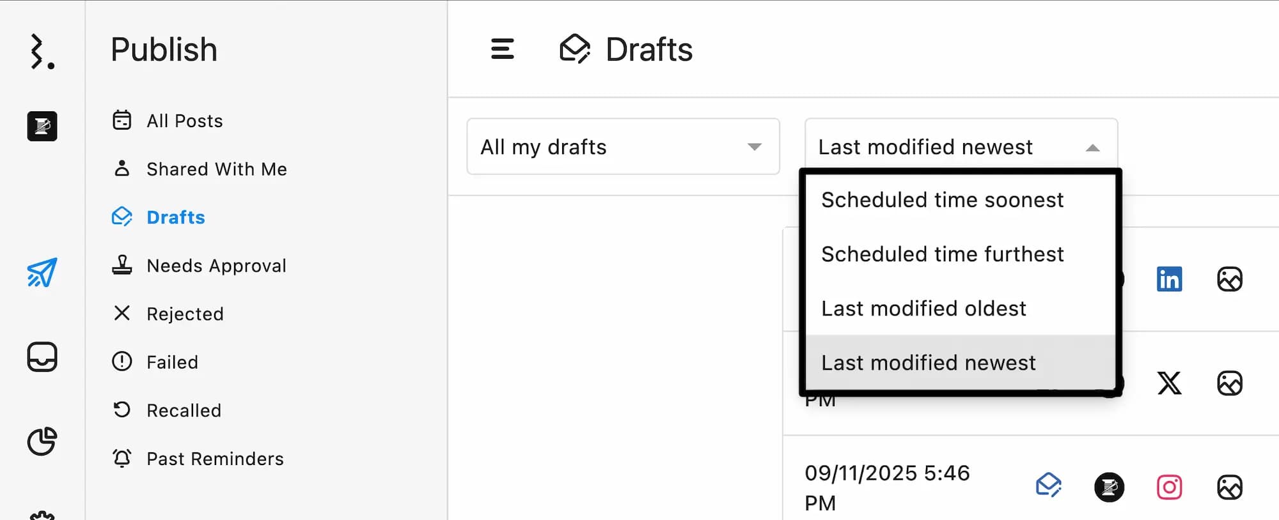Select 'Last modified newest' in dropdown list
Screen dimensions: 1279x520
(928, 363)
